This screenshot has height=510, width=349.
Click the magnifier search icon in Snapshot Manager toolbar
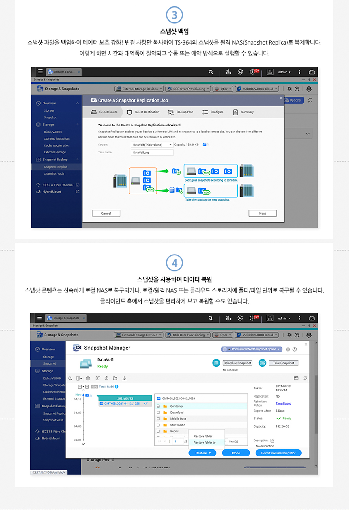(x=70, y=378)
